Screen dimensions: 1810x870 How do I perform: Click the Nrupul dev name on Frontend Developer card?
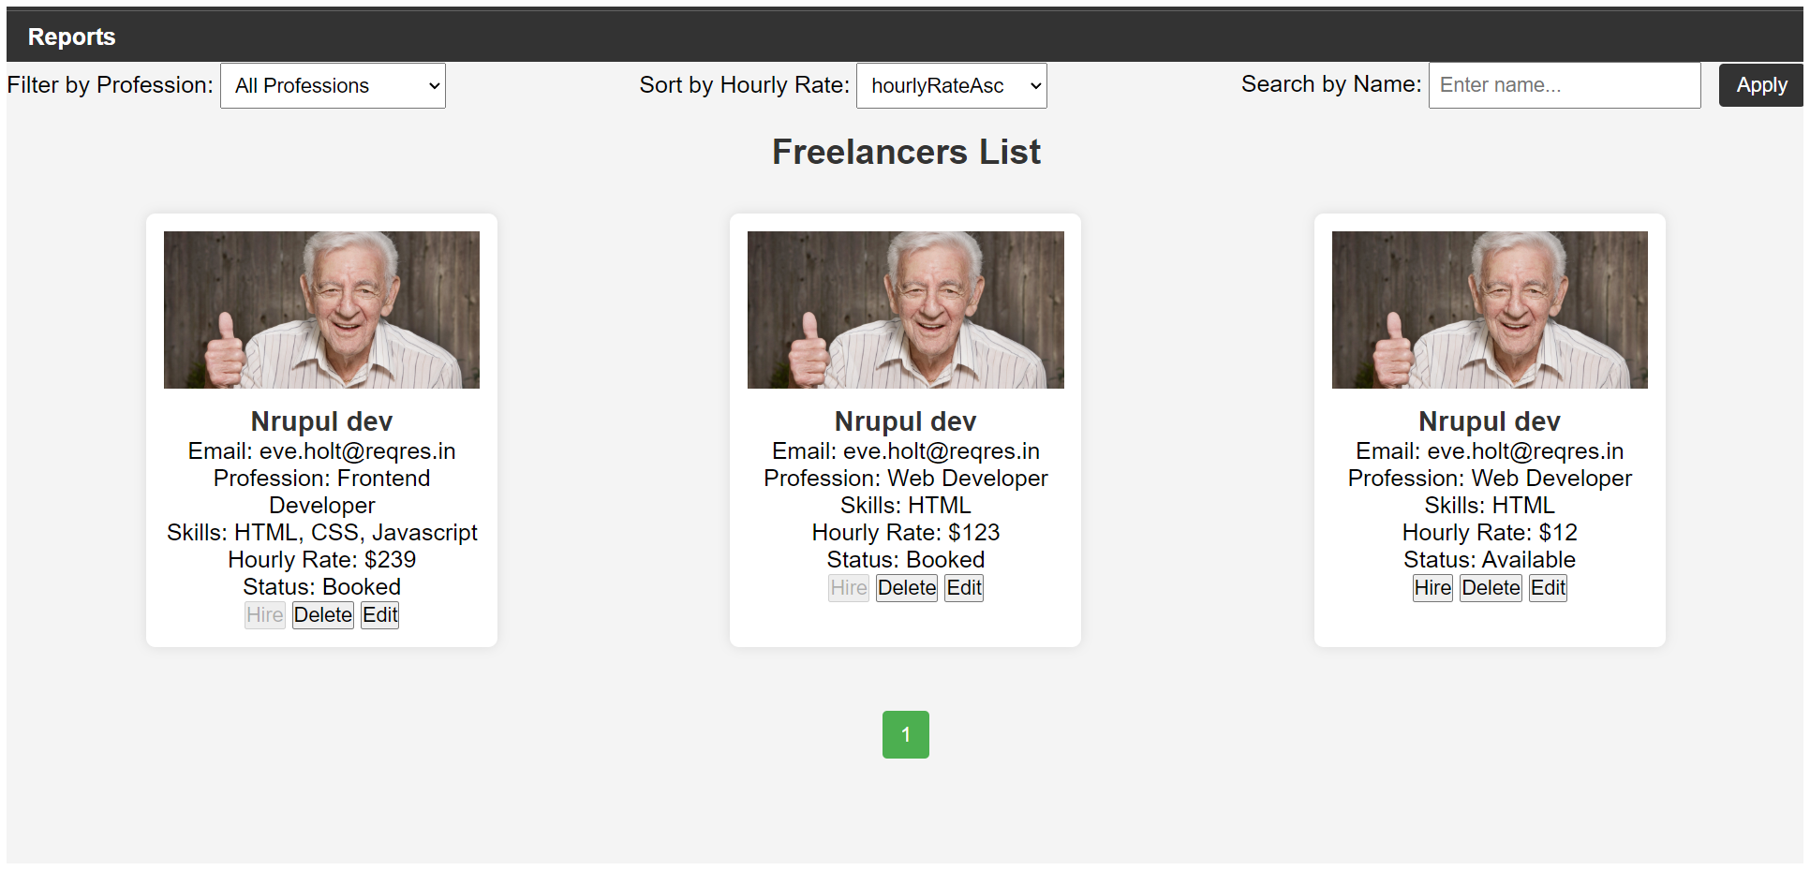click(x=321, y=421)
